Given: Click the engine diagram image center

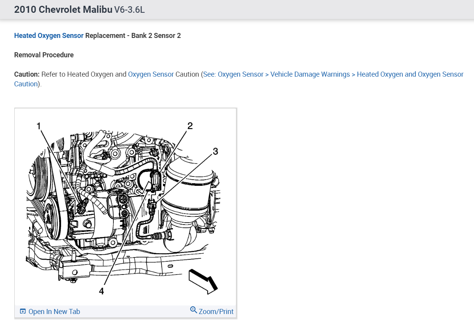Looking at the screenshot, I should [125, 207].
